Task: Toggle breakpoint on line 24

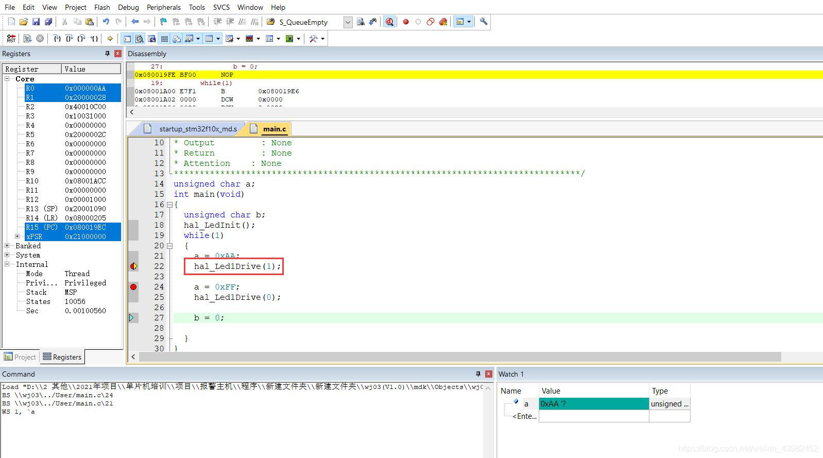Action: pyautogui.click(x=133, y=287)
